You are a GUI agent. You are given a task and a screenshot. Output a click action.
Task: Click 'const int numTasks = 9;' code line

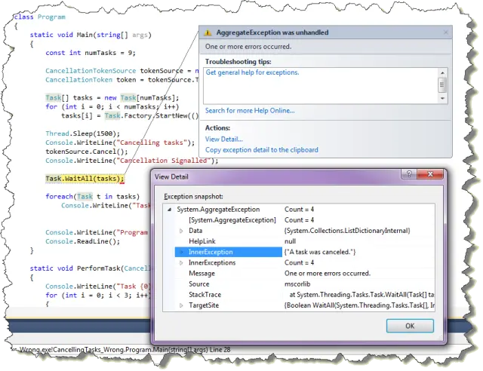pos(91,53)
